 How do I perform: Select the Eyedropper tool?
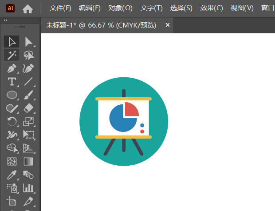click(x=12, y=175)
